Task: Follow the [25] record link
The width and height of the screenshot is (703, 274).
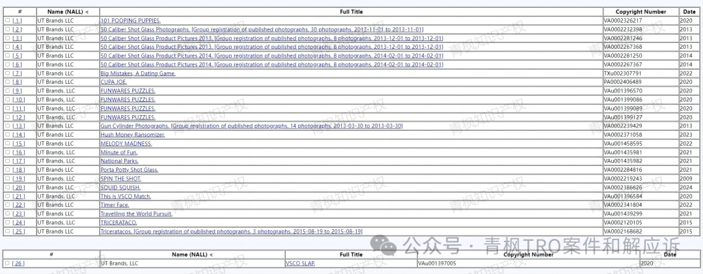Action: (19, 232)
